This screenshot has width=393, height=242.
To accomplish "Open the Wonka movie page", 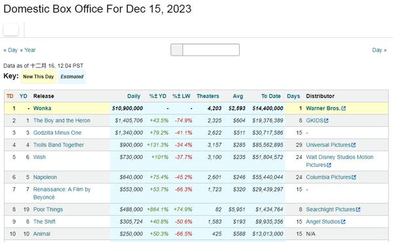I will click(x=42, y=109).
